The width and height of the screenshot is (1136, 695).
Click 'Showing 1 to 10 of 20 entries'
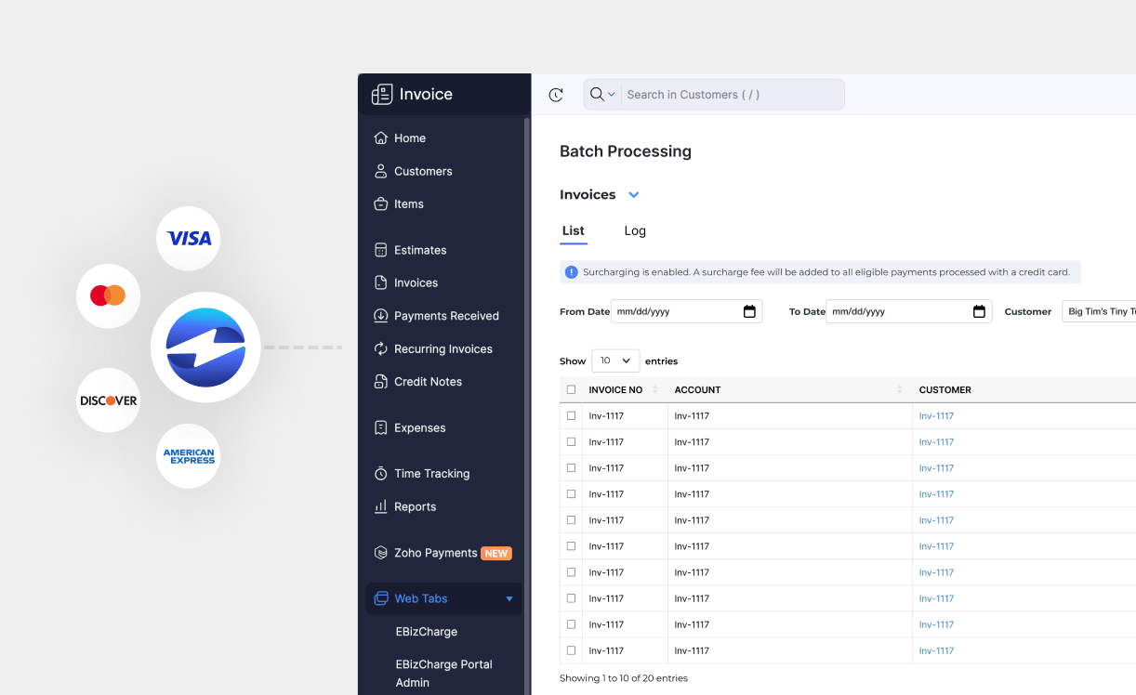coord(624,678)
